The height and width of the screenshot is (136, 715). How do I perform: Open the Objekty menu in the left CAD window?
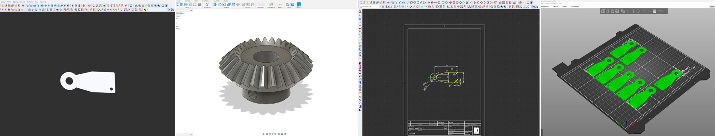pyautogui.click(x=15, y=2)
